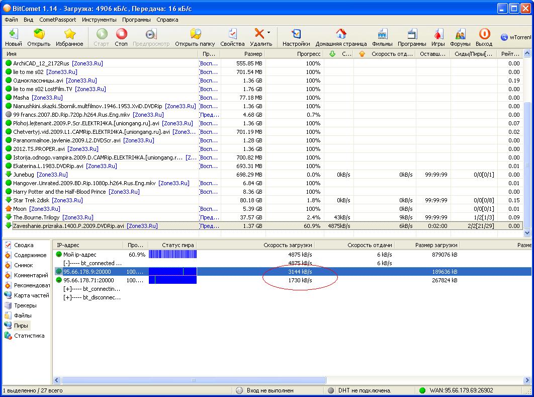Open Фильмы toolbar icon

click(x=382, y=34)
